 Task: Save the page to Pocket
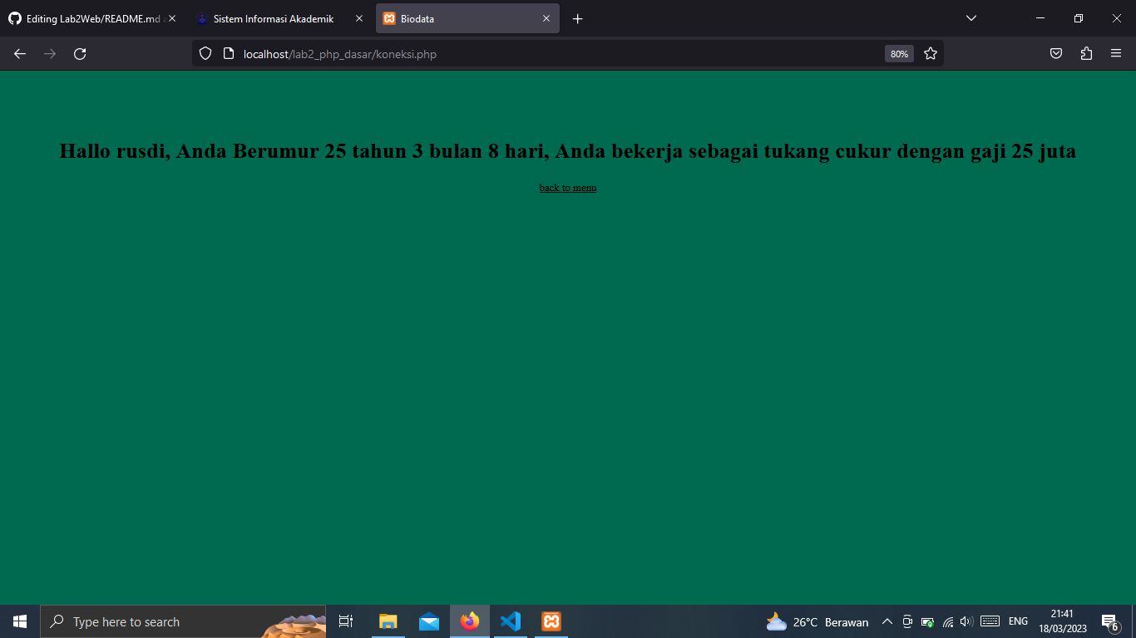click(1055, 53)
